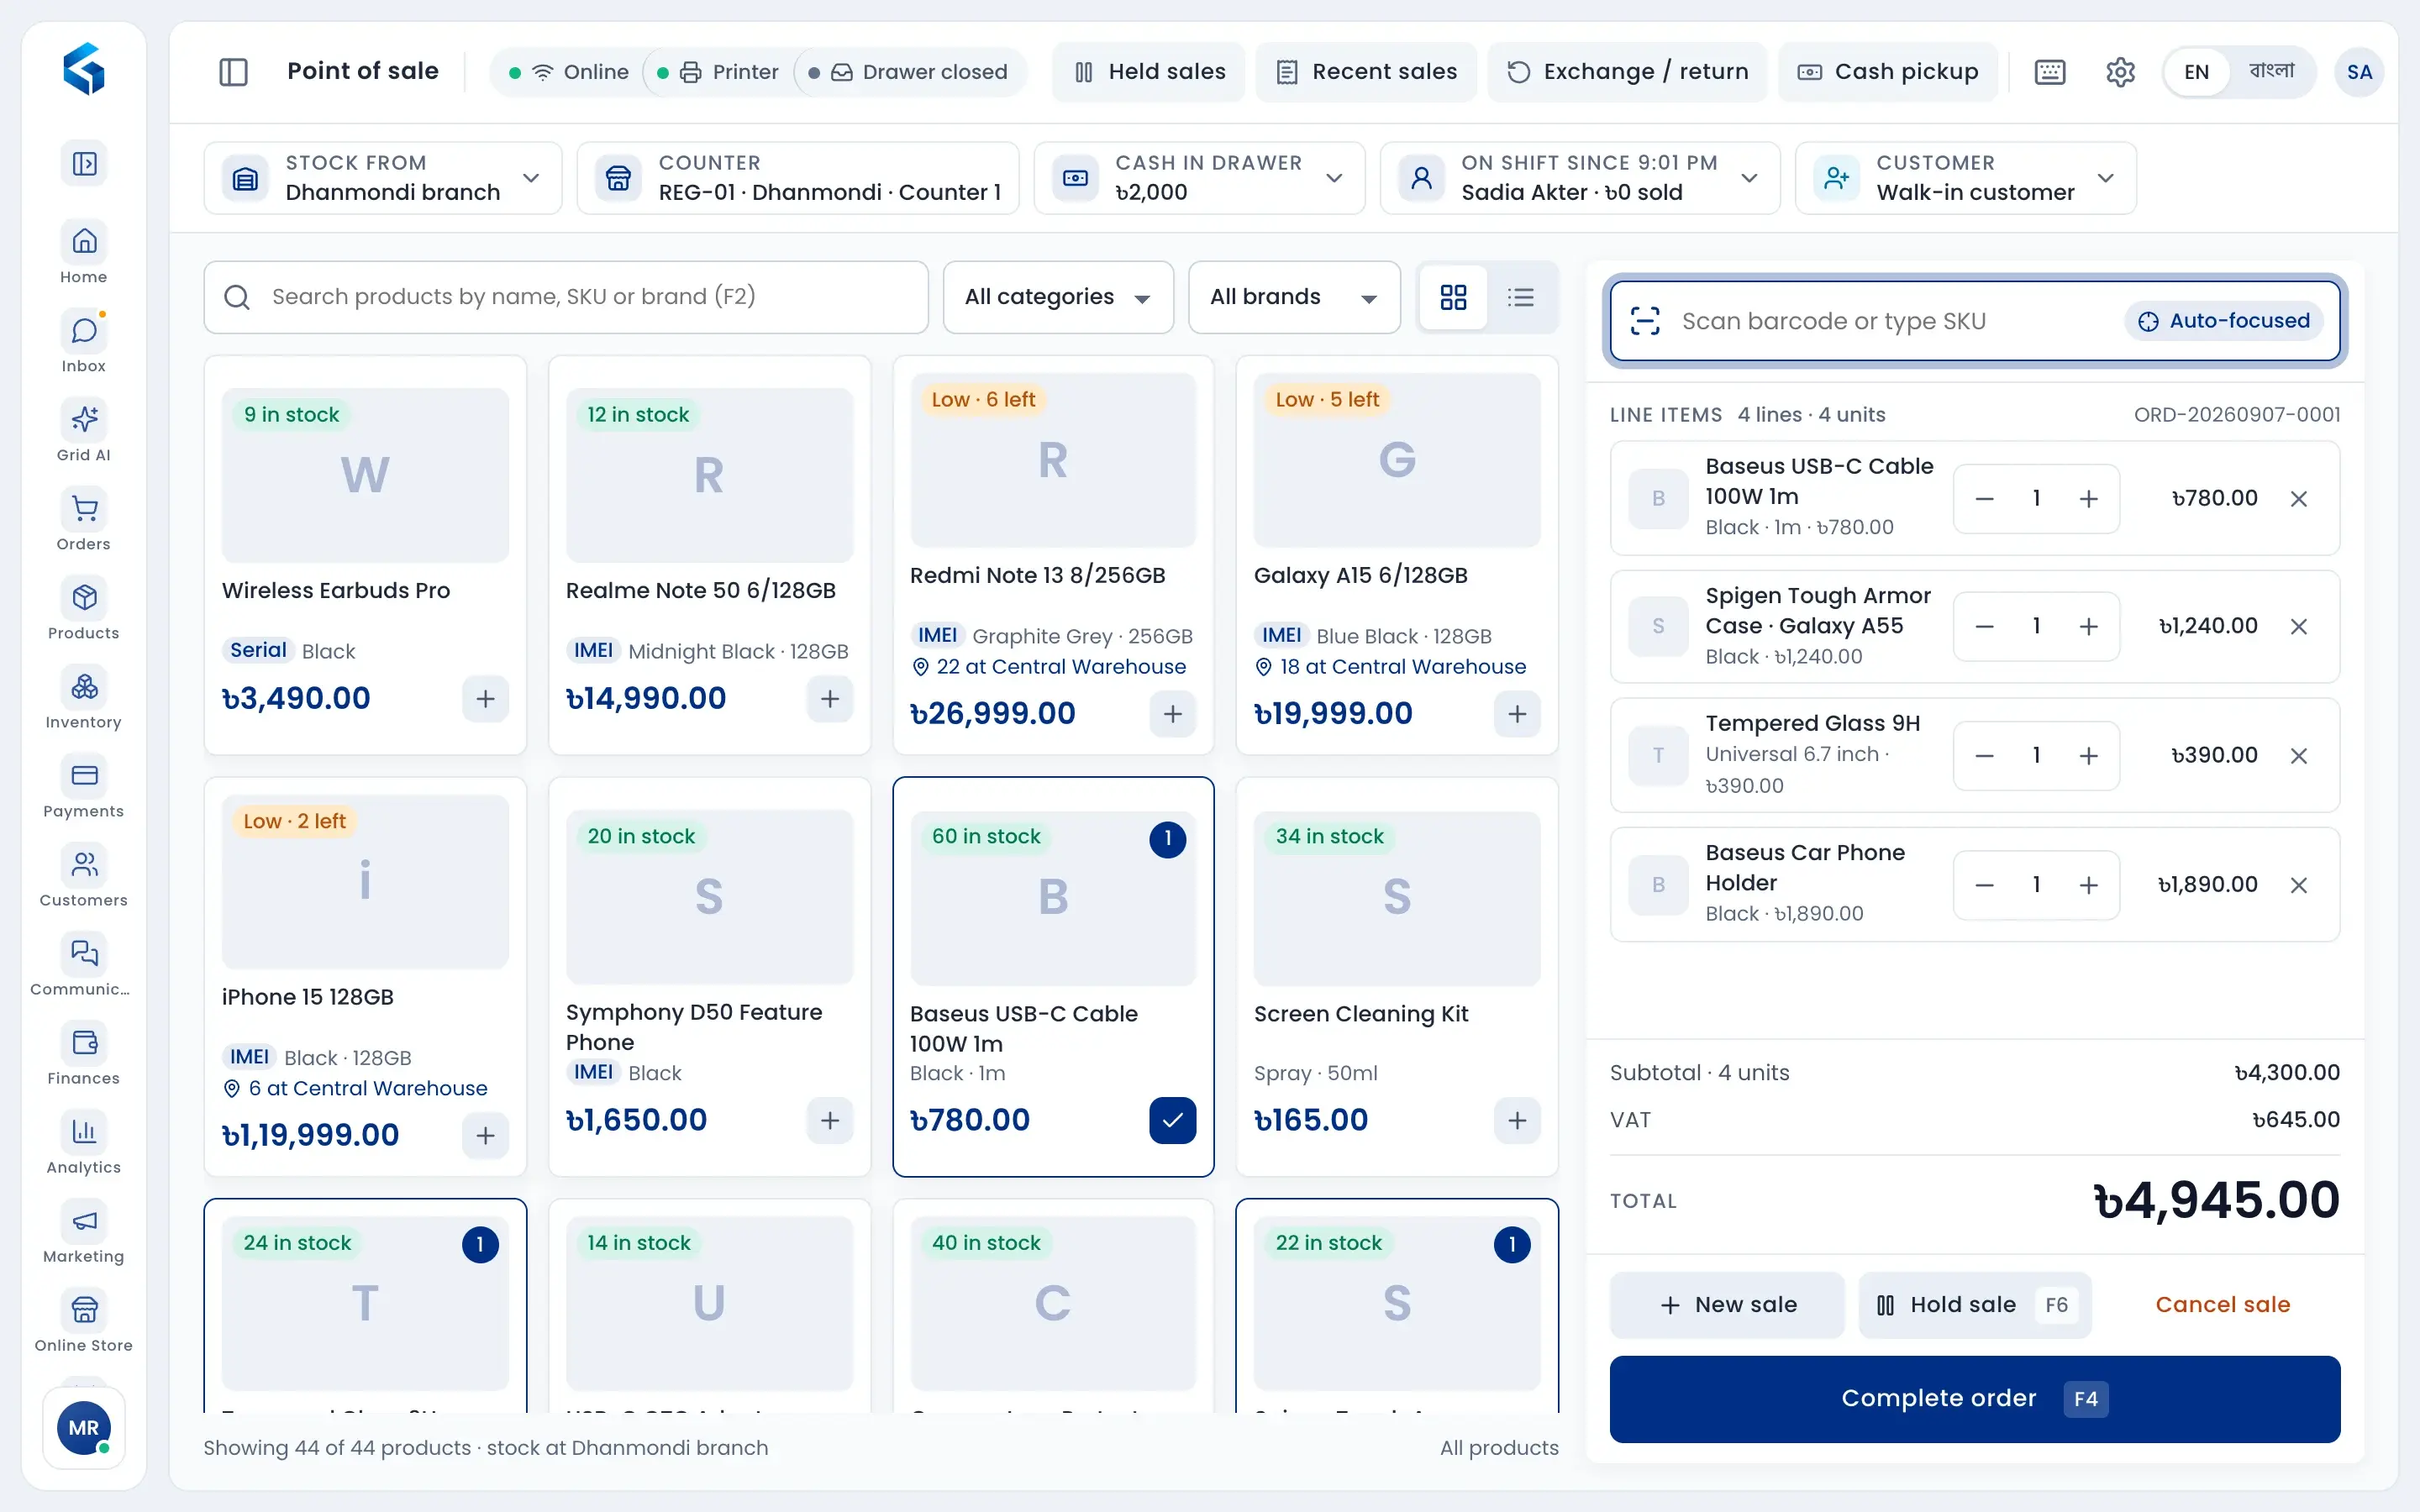Open Customer Walk-in customer dropdown
2420x1512 pixels.
(1965, 178)
